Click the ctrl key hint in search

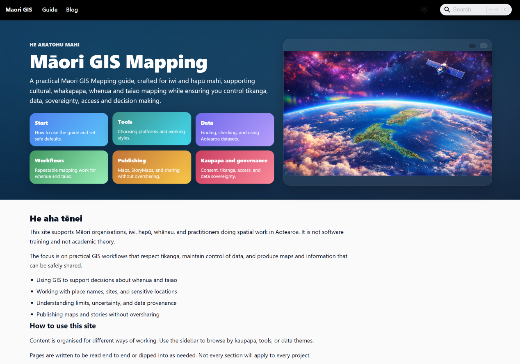tap(493, 9)
